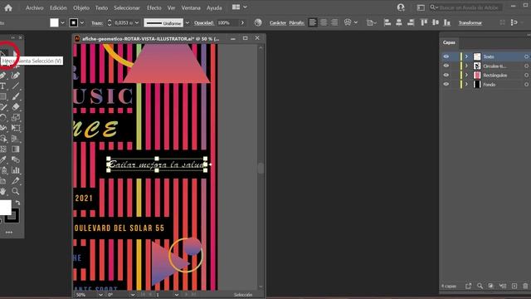Click horizontal align center icon

tap(399, 22)
